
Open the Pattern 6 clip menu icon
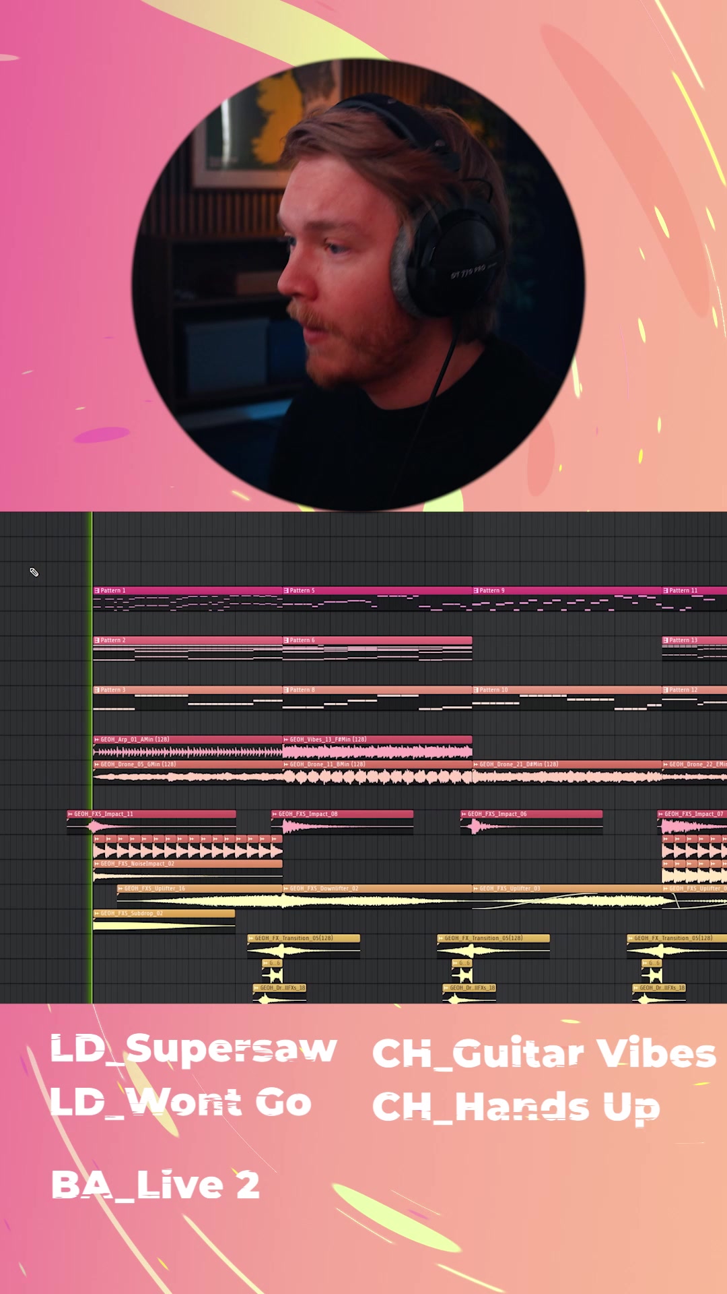(x=286, y=640)
